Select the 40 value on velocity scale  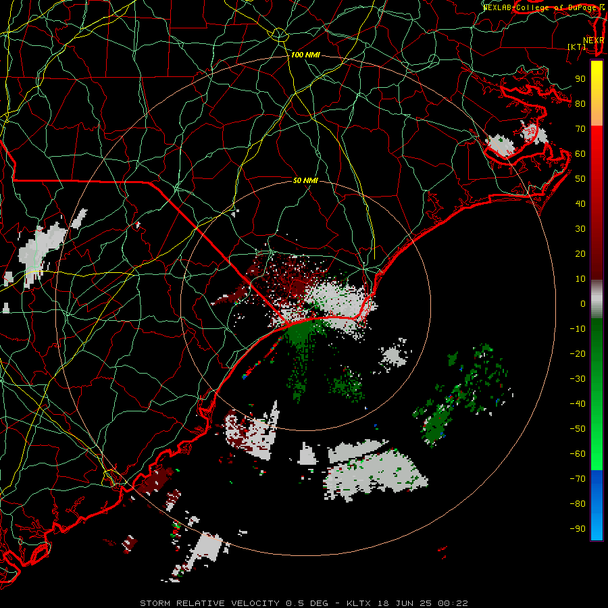coord(580,204)
